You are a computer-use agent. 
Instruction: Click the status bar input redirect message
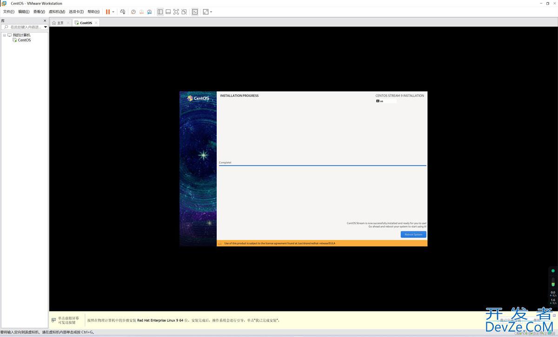47,332
